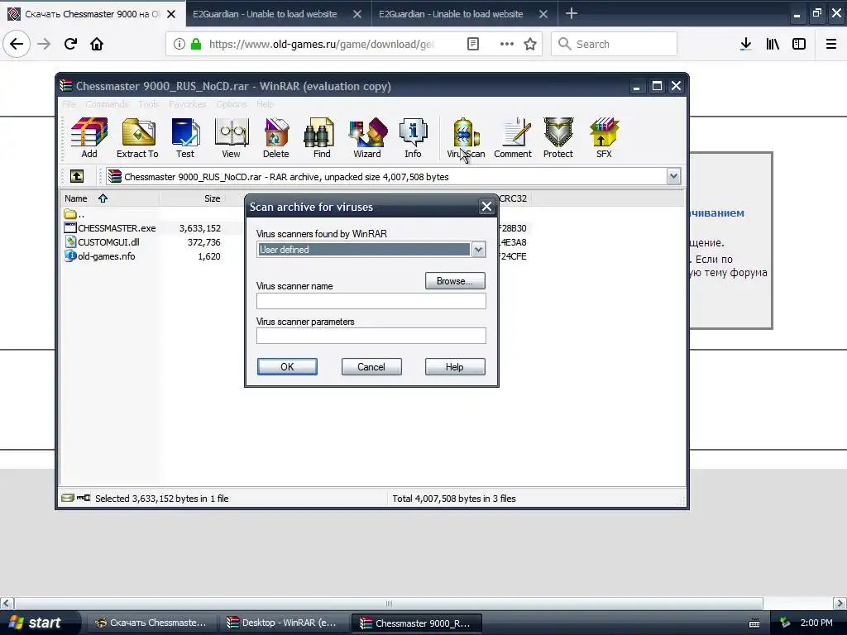
Task: Select CHESSMASTER.exe in the file list
Action: [110, 228]
